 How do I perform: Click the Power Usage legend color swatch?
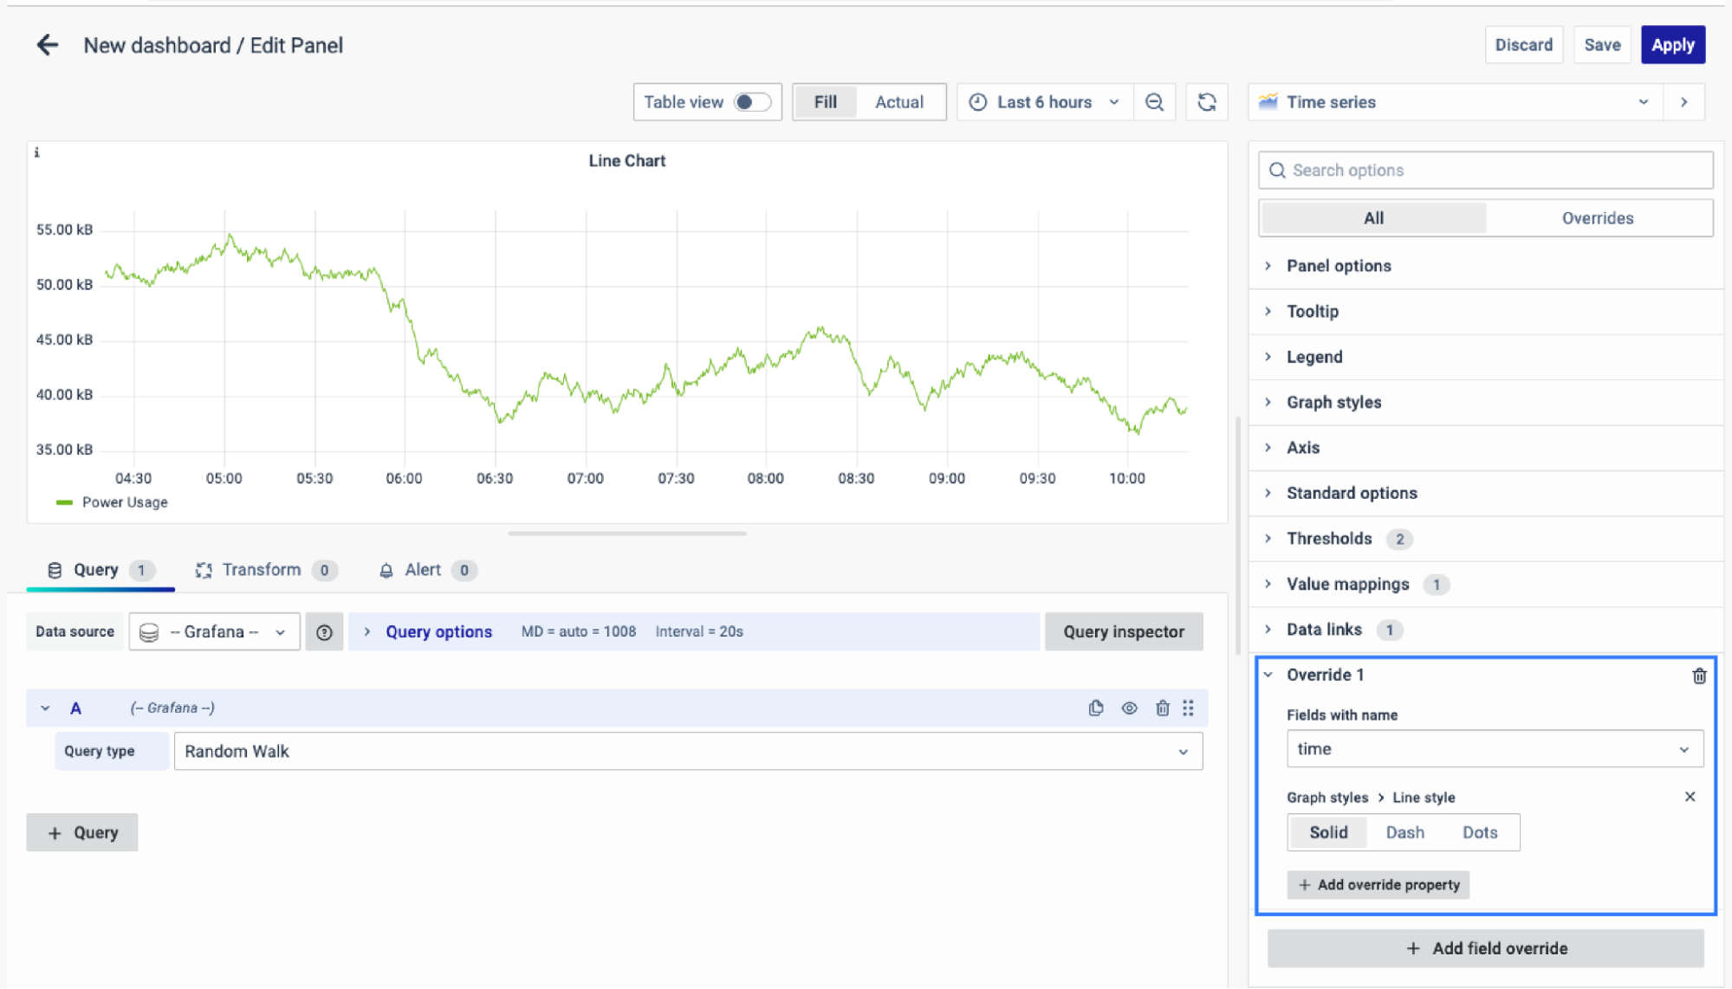pyautogui.click(x=64, y=502)
